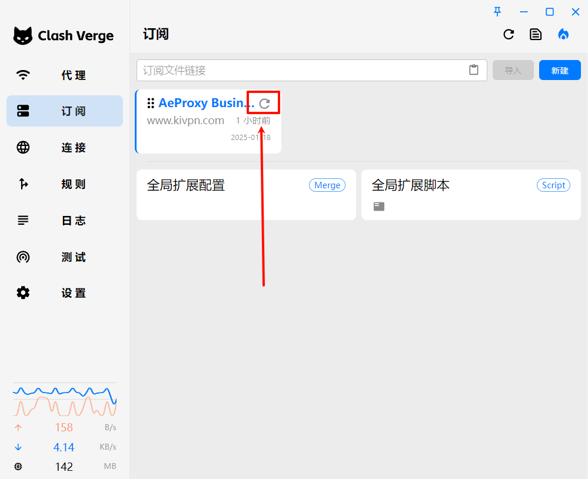Update all subscriptions with top refresh icon
The width and height of the screenshot is (588, 479).
(x=509, y=35)
